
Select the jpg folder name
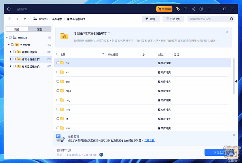pyautogui.click(x=68, y=81)
